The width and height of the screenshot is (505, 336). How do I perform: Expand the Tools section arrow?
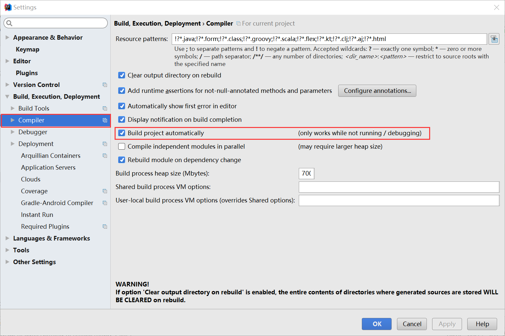click(7, 250)
